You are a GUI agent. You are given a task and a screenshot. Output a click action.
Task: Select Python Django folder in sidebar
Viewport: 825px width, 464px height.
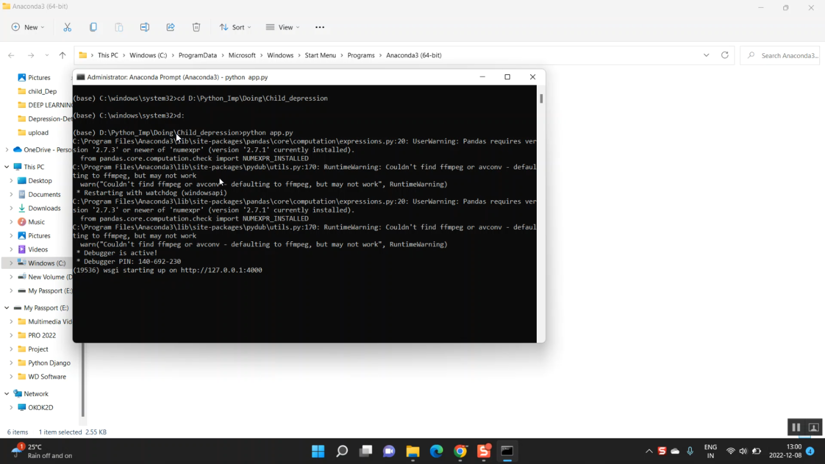[x=49, y=363]
